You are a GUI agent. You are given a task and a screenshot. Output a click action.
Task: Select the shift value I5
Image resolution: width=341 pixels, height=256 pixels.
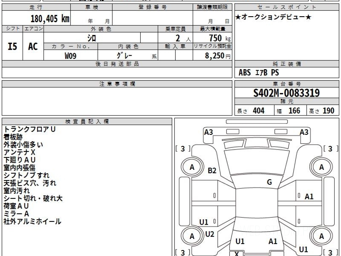coord(12,47)
